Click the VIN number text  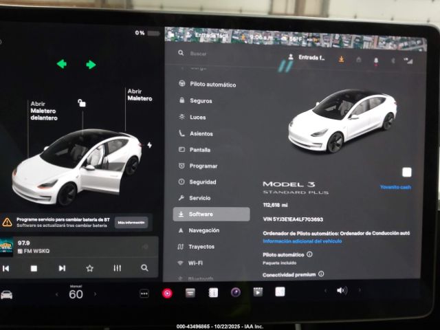(x=293, y=219)
